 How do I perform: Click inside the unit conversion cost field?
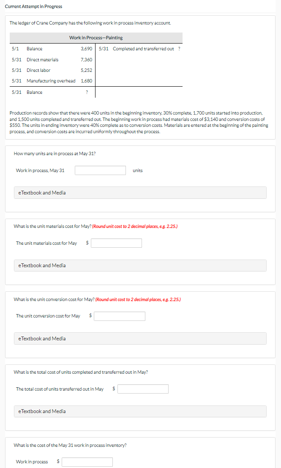click(x=120, y=316)
